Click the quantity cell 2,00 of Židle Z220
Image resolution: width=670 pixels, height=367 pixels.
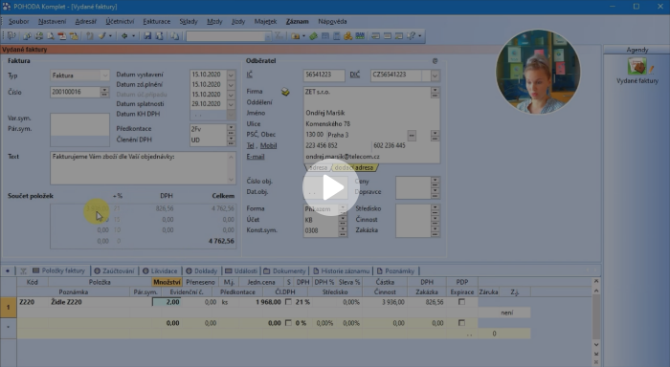coord(167,302)
